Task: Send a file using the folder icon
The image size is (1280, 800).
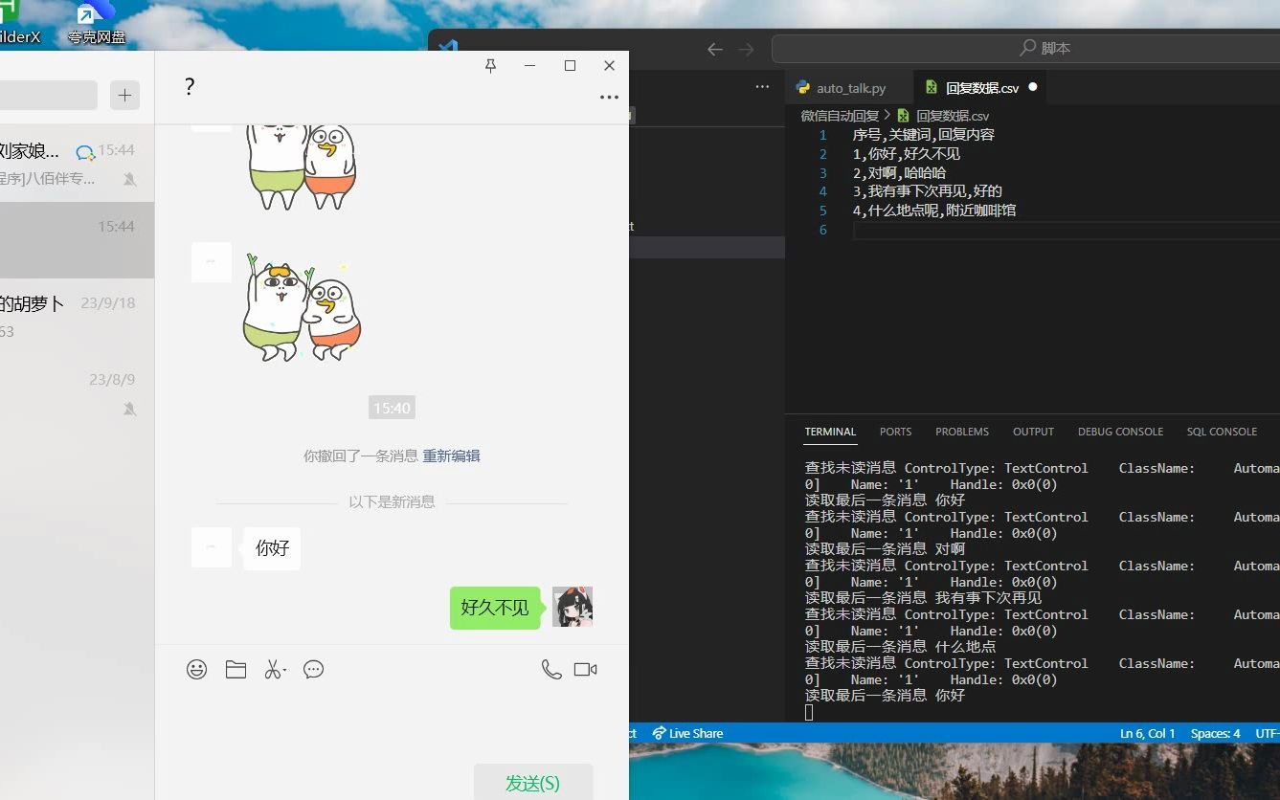Action: tap(236, 669)
